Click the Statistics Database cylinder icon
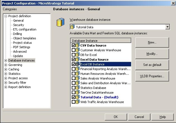 pos(78,88)
